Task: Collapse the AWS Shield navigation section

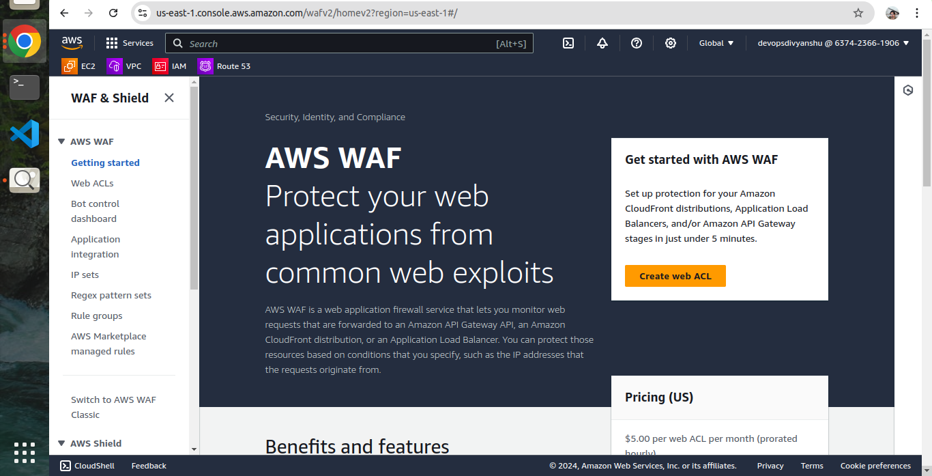Action: (61, 443)
